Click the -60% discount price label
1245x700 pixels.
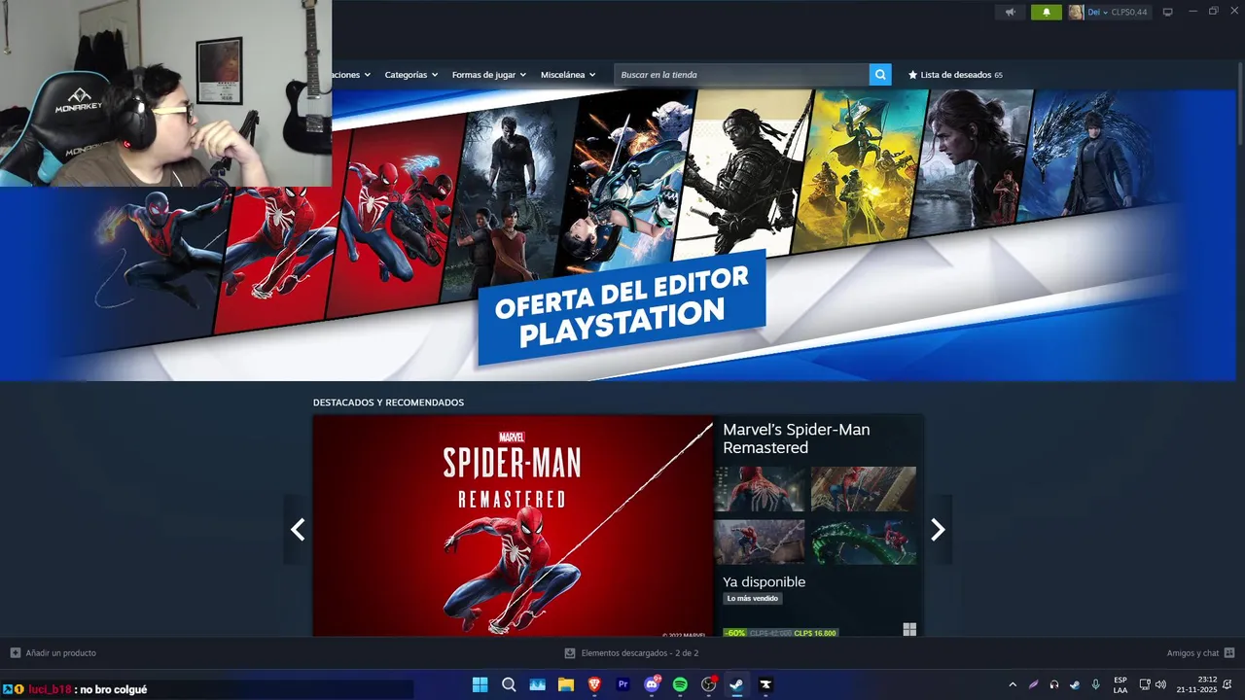click(x=735, y=633)
